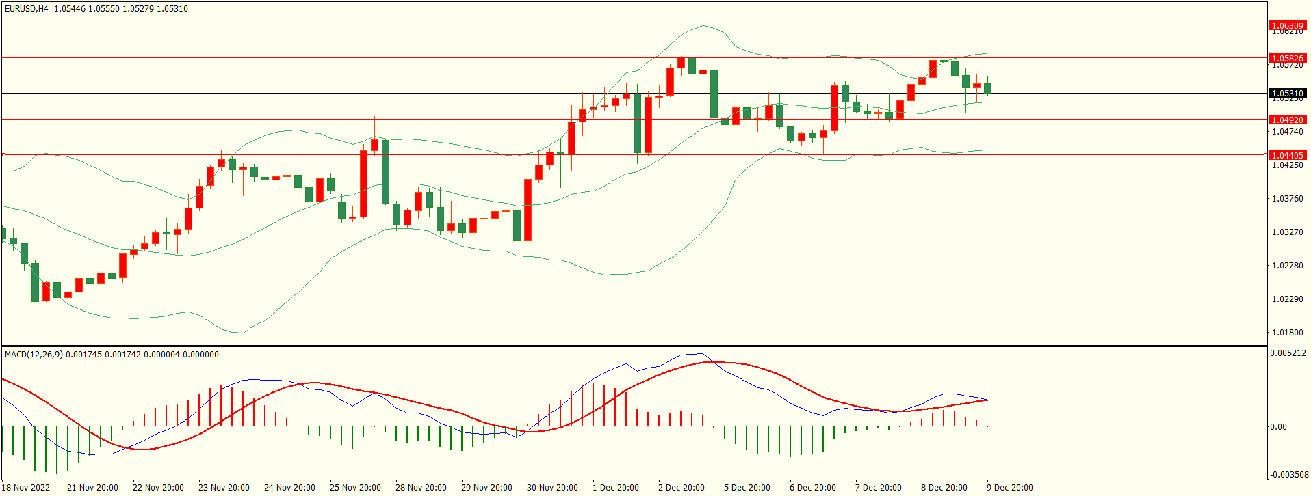Select the 1.04920 support price tag
The image size is (1311, 496).
coord(1287,120)
